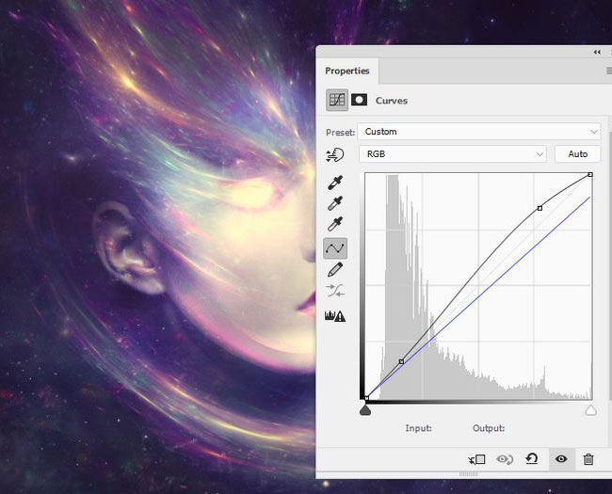Select the bottom-left curve endpoint
Viewport: 612px width, 494px height.
(x=366, y=398)
